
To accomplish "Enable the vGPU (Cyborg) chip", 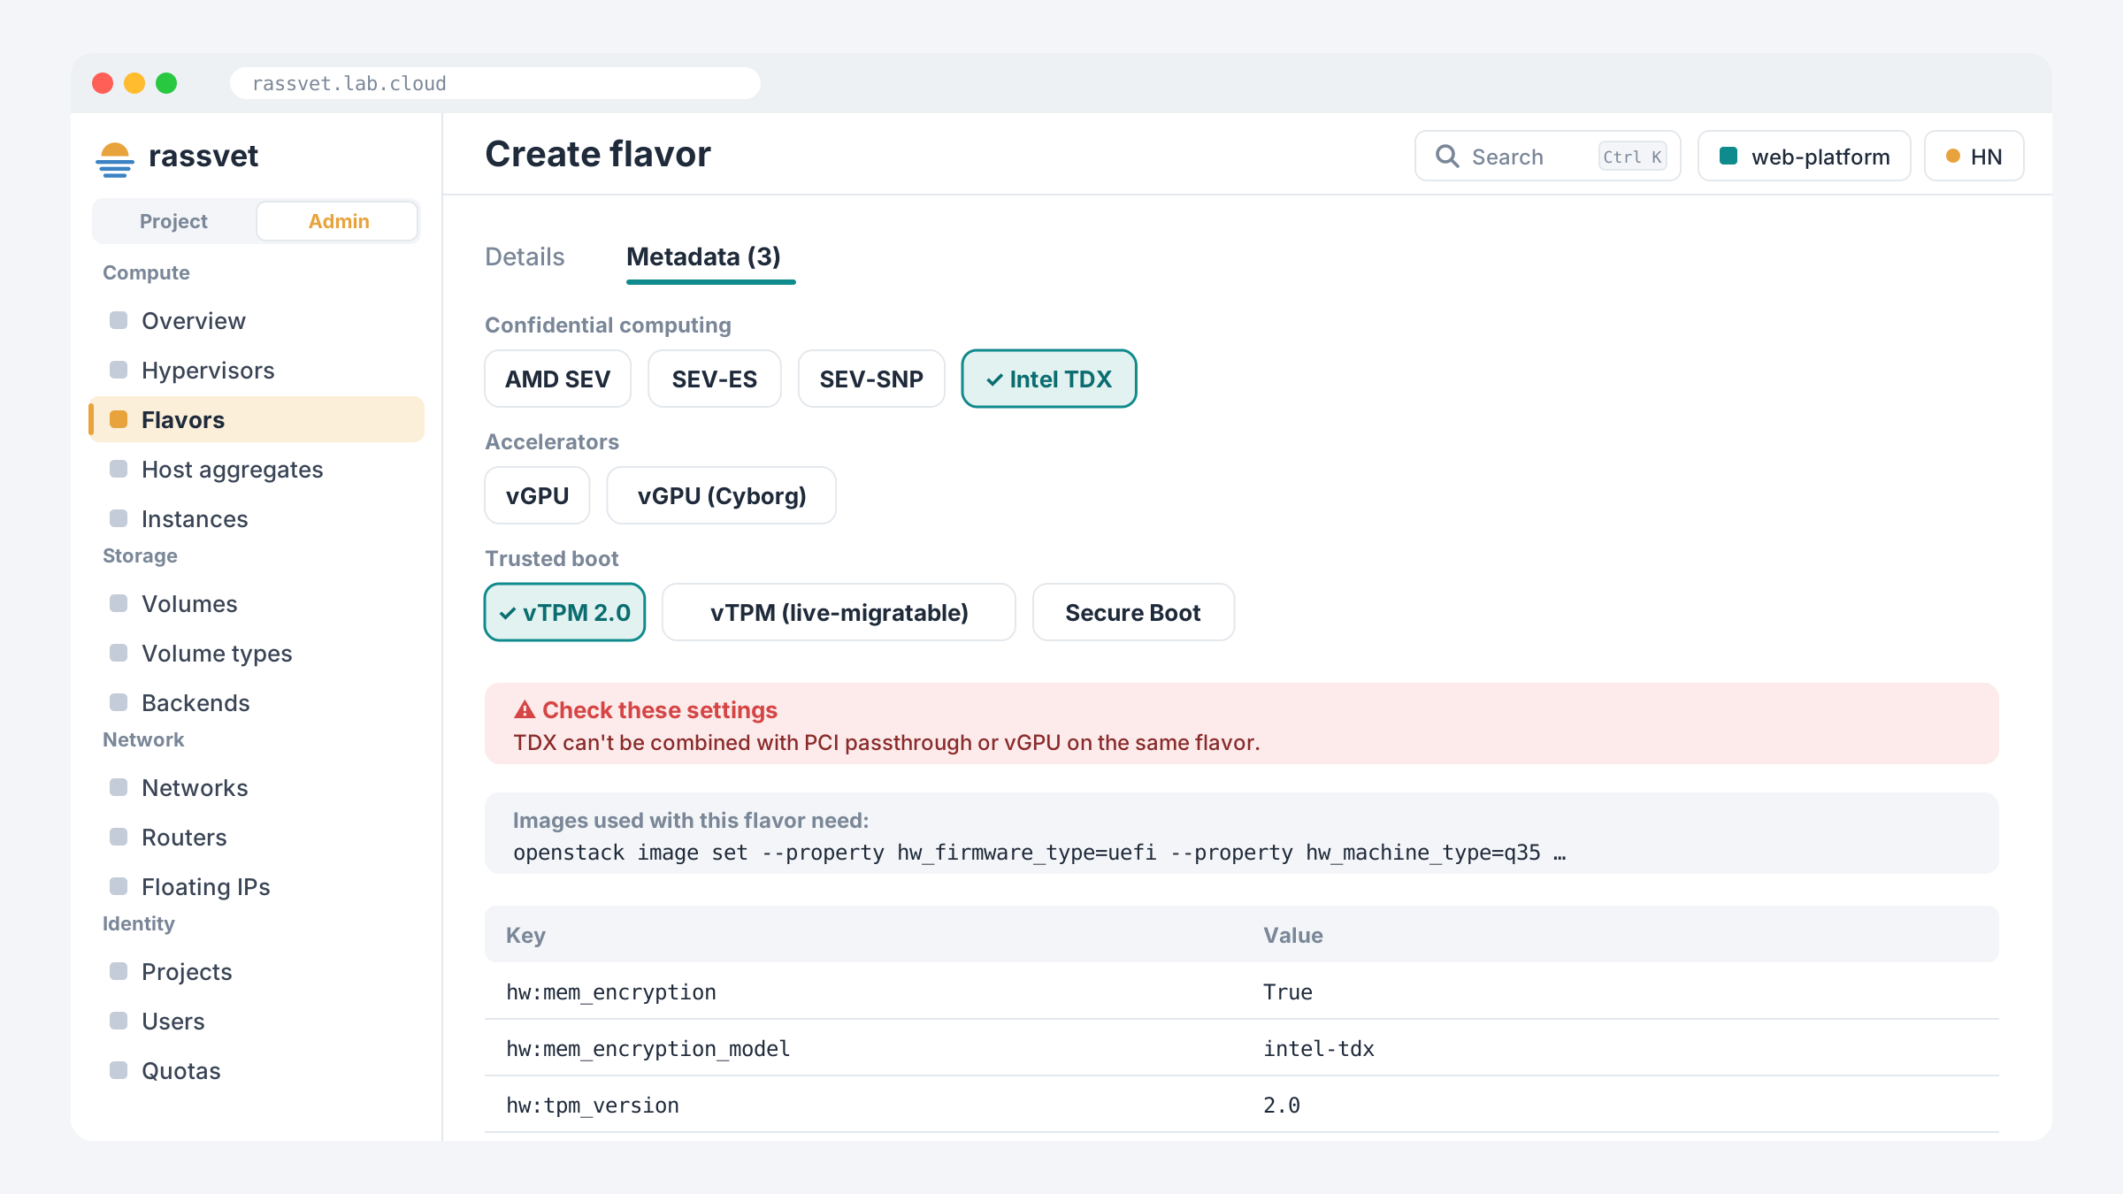I will click(x=721, y=495).
